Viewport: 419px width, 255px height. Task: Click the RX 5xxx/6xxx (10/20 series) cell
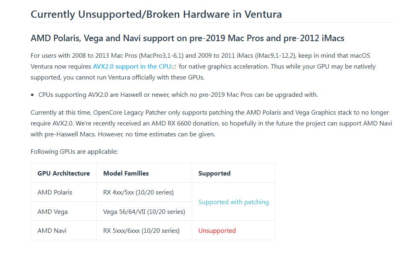click(141, 230)
